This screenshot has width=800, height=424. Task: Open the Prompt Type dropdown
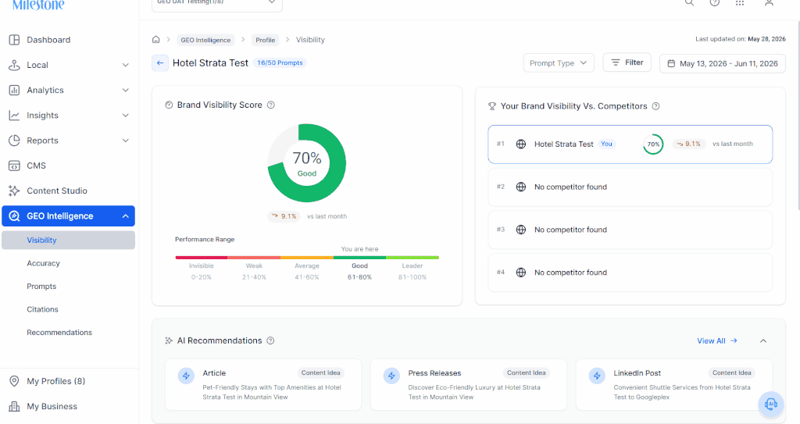pyautogui.click(x=559, y=62)
